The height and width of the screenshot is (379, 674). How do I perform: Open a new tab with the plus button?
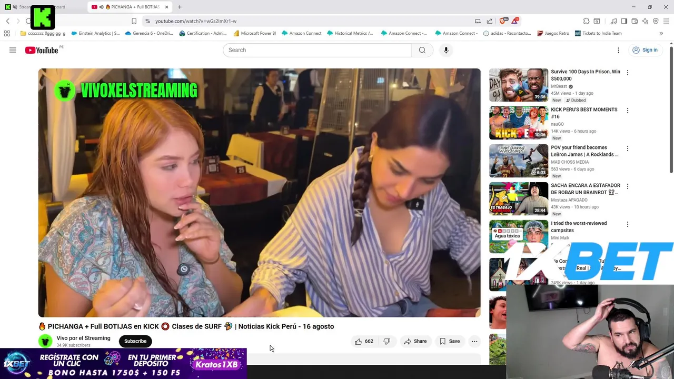180,7
